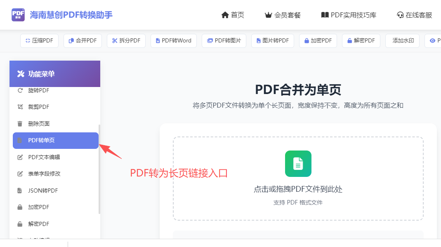The image size is (441, 247).
Task: Click the book icon beside PDF实用技巧库
Action: 325,15
